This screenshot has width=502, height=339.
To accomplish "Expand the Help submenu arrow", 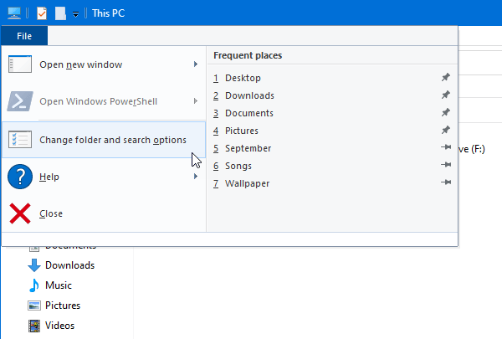I will tap(196, 177).
